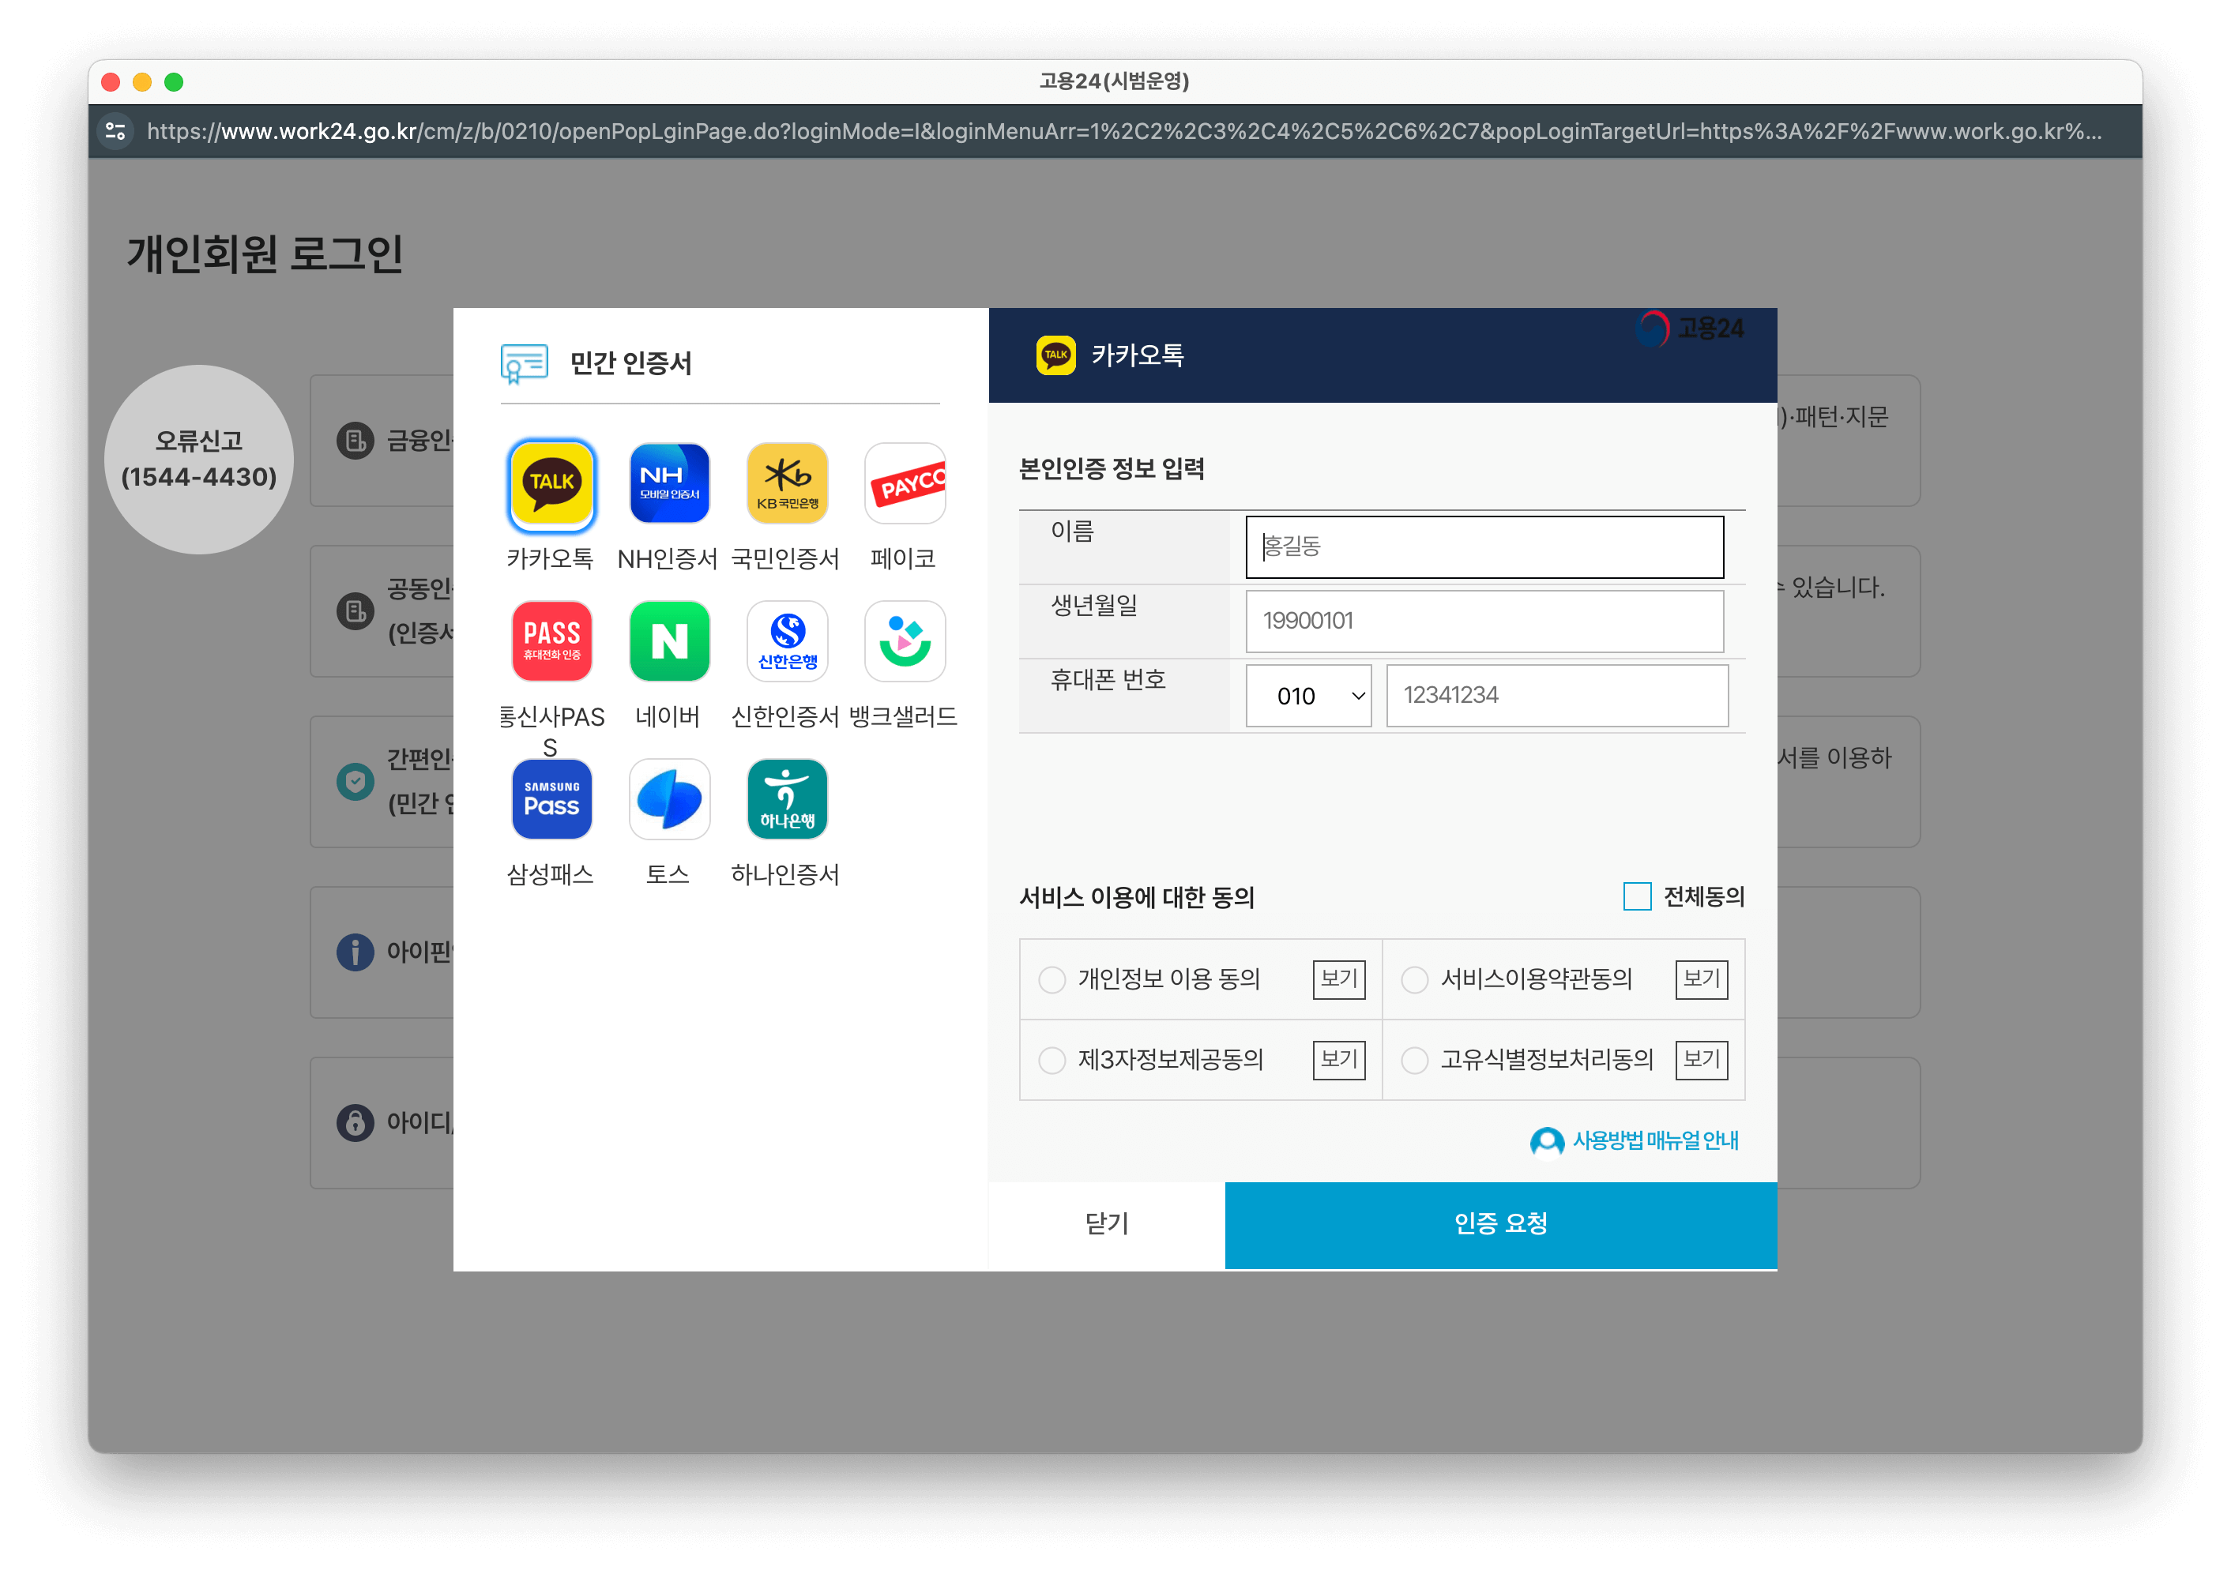The width and height of the screenshot is (2231, 1570).
Task: Choose the Toss 토스 certificate icon
Action: click(x=668, y=799)
